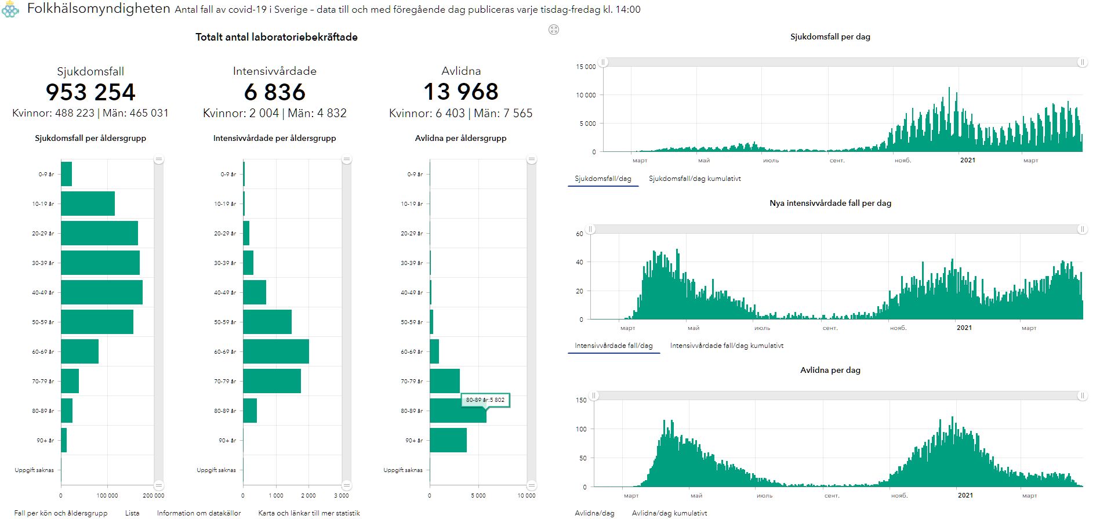Click the fullscreen expand icon above the totals panel
The width and height of the screenshot is (1100, 519).
(x=554, y=30)
